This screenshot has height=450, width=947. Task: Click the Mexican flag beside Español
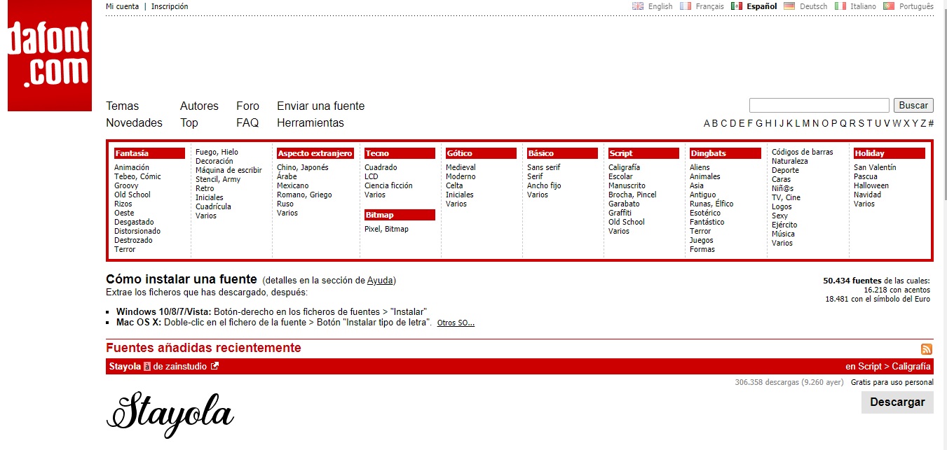[736, 6]
